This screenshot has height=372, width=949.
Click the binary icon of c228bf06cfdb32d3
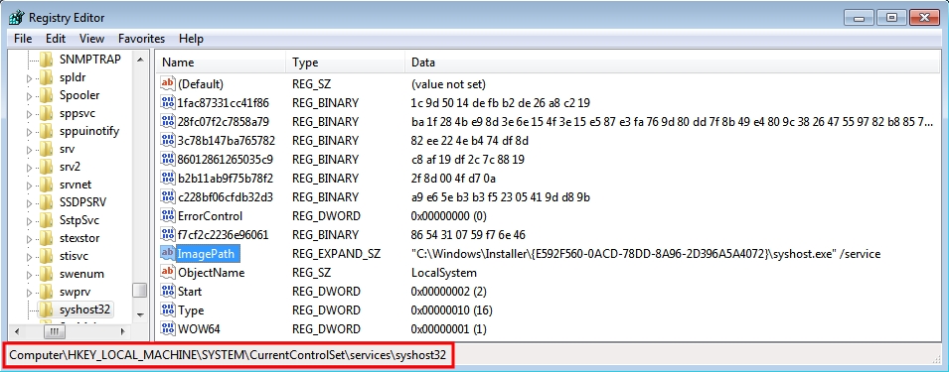tap(168, 196)
